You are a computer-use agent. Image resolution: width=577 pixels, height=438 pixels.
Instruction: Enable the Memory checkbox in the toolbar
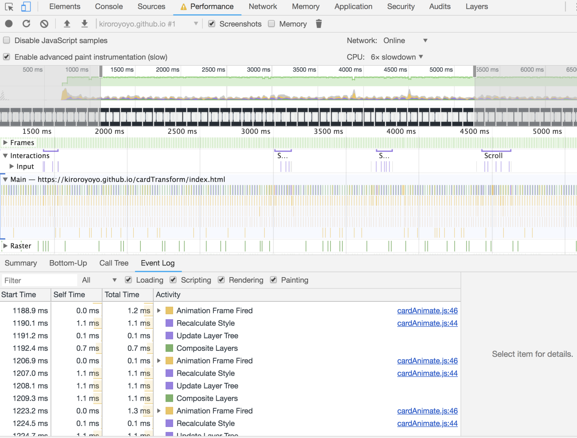(x=271, y=24)
